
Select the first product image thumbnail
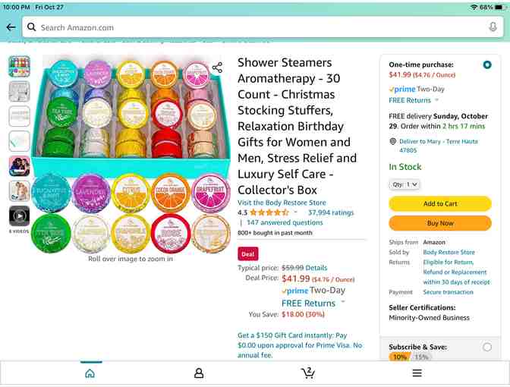(x=19, y=67)
